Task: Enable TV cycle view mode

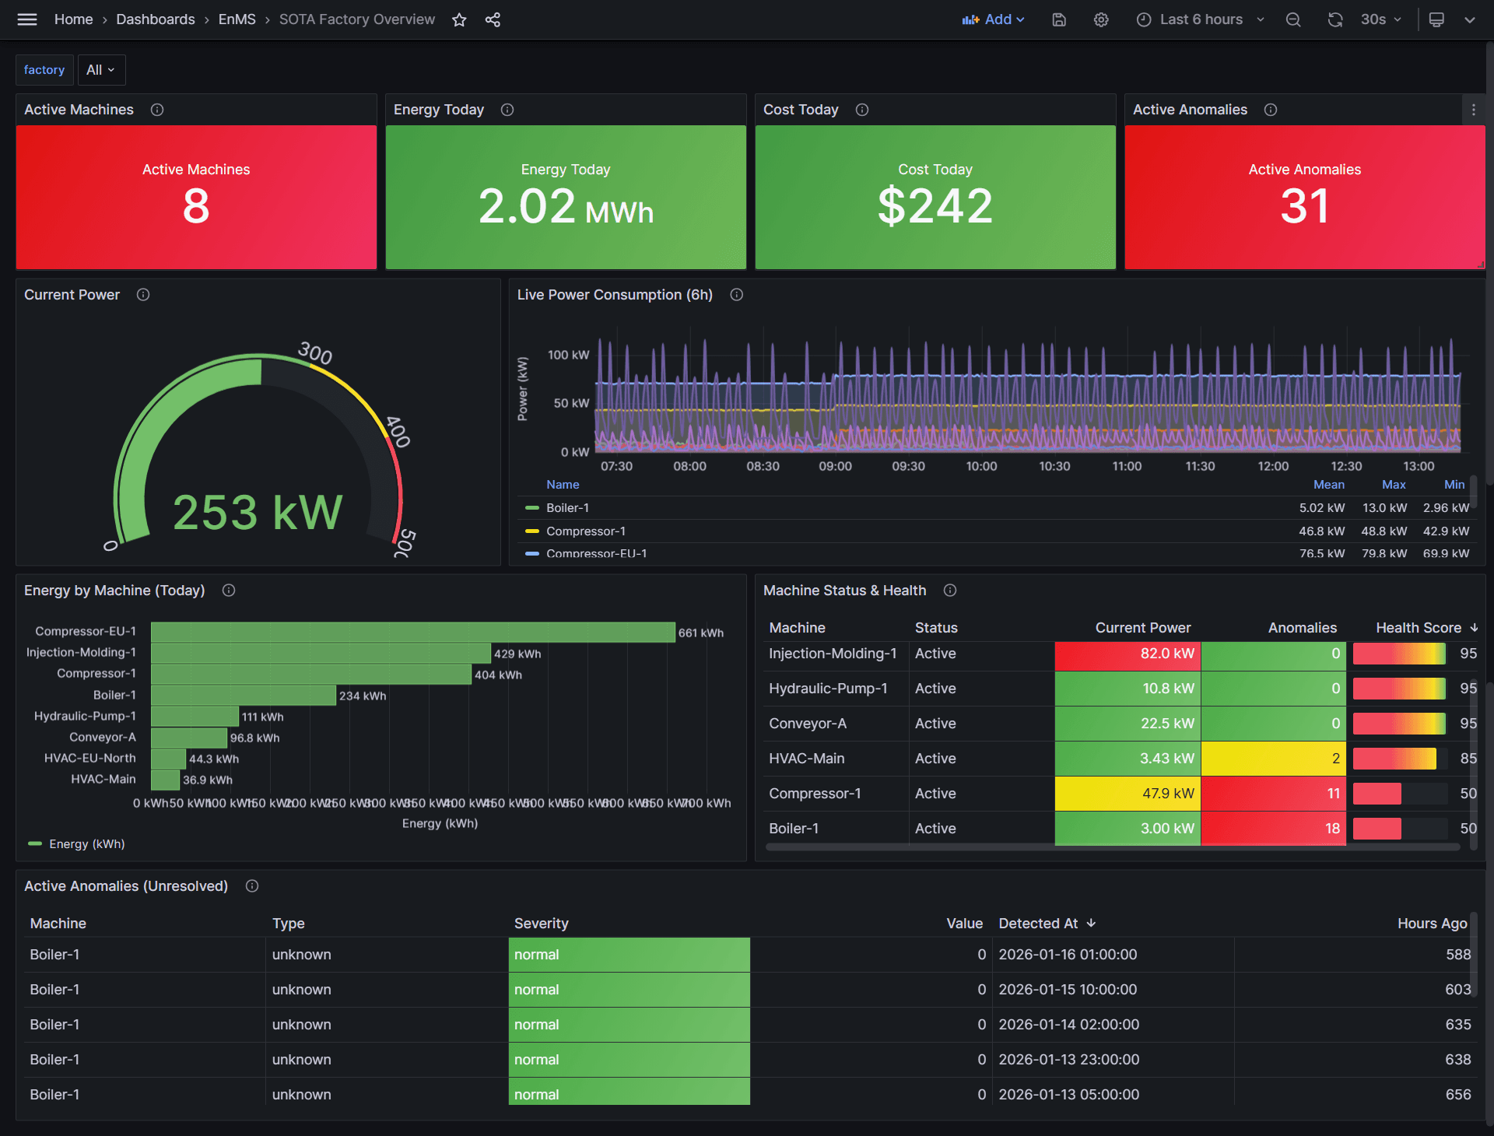Action: [x=1436, y=19]
